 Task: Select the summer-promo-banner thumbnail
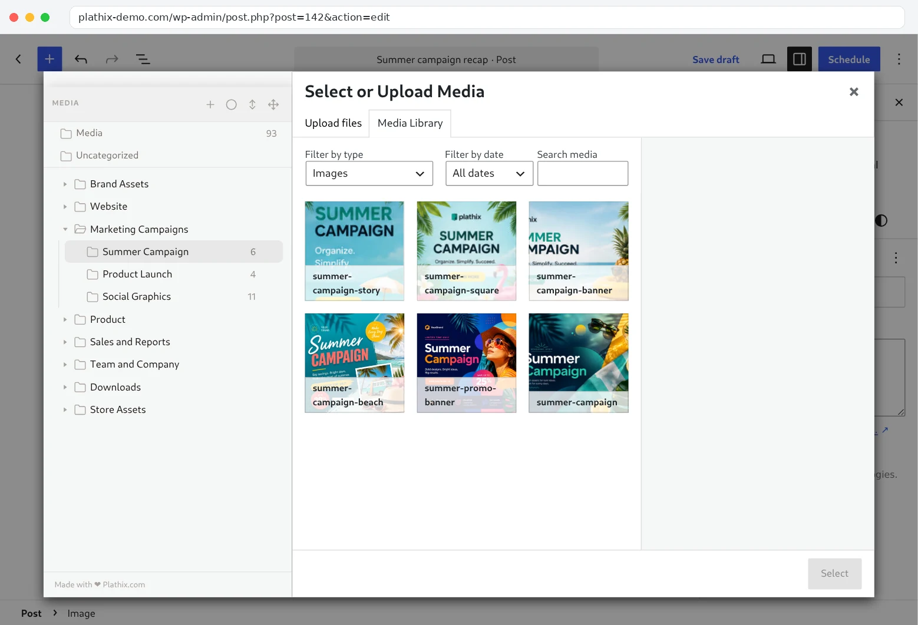tap(467, 363)
